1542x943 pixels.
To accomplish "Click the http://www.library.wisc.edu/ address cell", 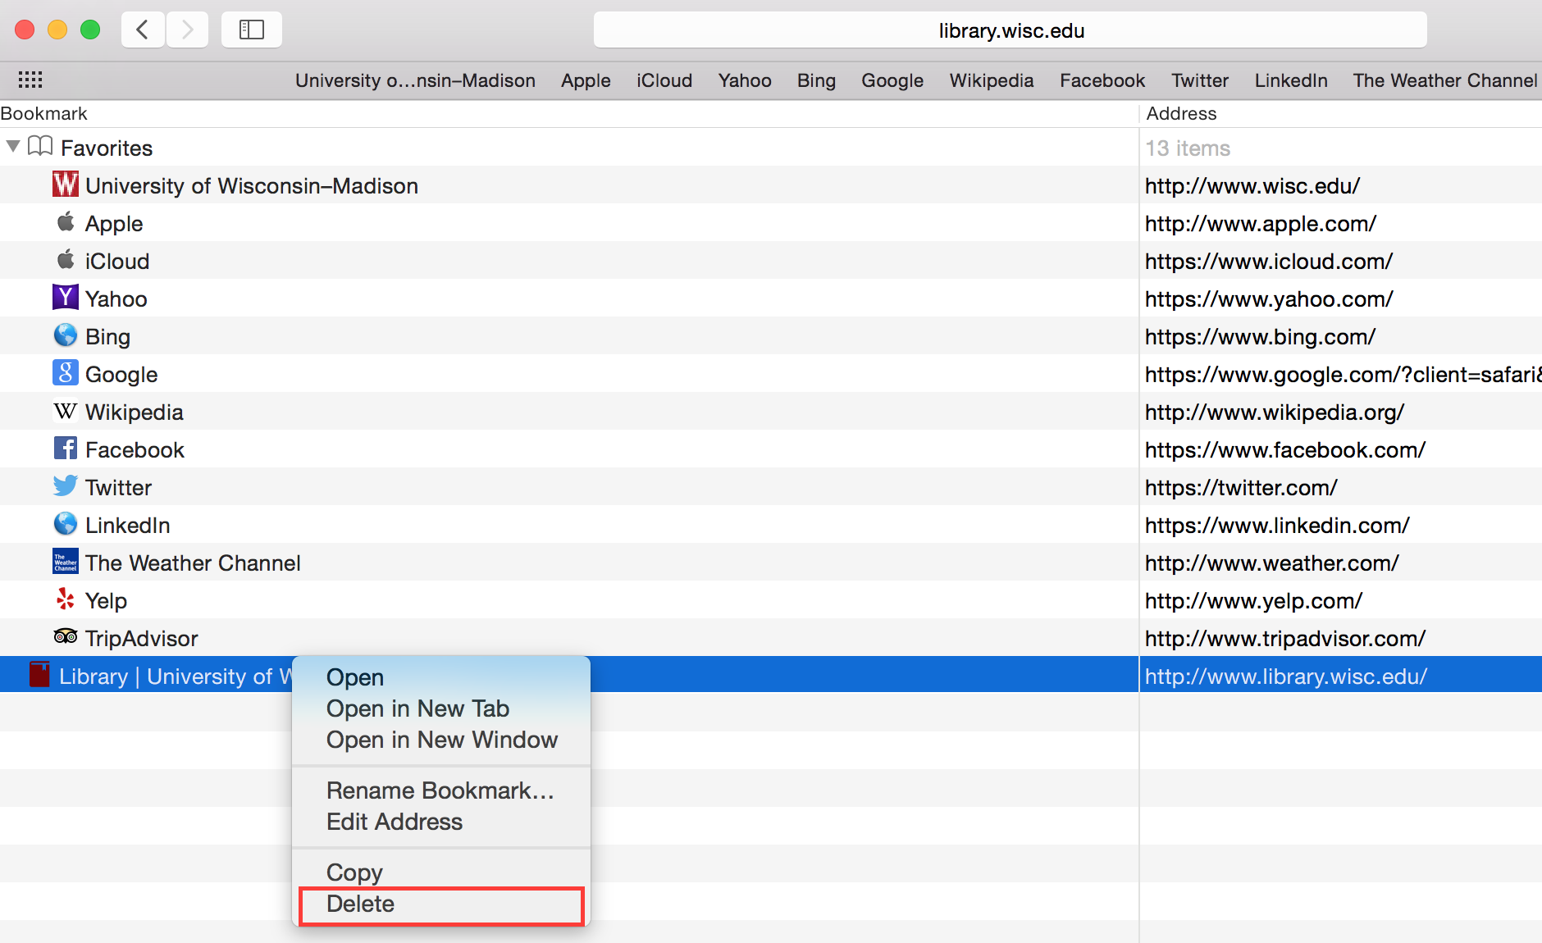I will tap(1286, 676).
